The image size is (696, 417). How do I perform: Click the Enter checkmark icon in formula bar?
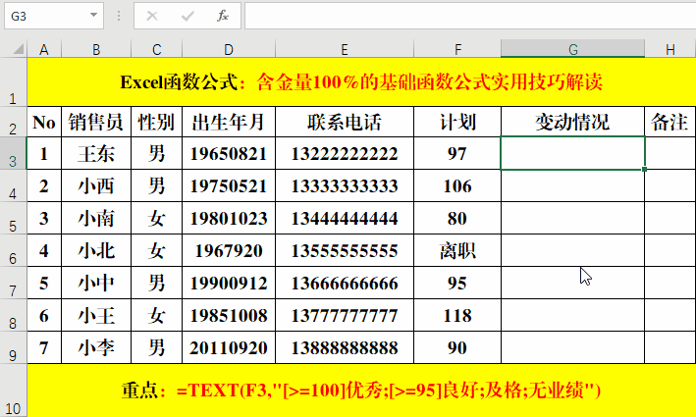187,16
